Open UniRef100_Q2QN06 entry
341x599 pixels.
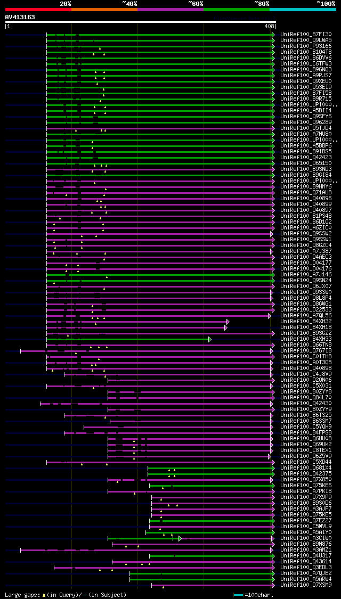pos(306,380)
